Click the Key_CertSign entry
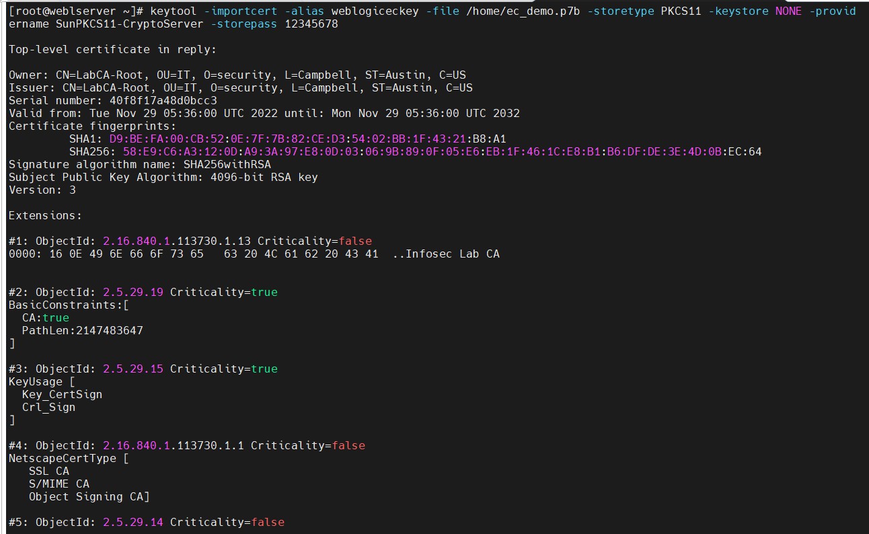 pos(62,395)
